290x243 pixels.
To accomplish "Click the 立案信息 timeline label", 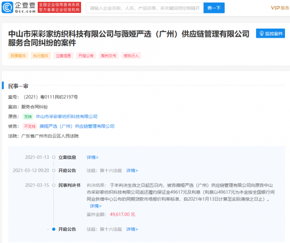I will click(x=67, y=157).
